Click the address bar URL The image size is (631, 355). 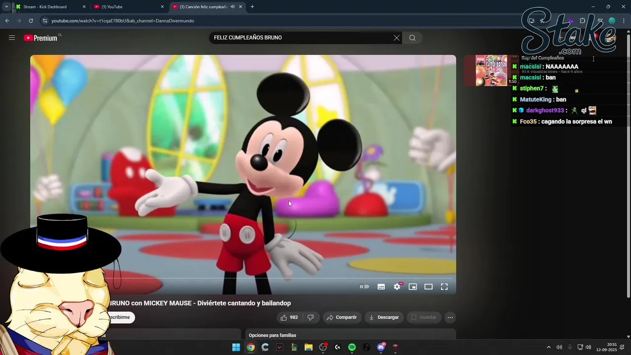tap(123, 21)
